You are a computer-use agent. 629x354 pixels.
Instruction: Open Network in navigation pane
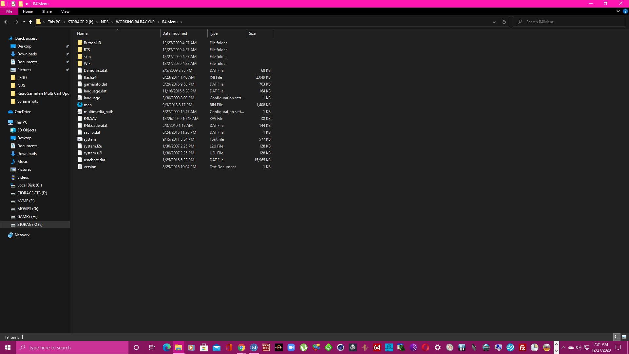22,235
